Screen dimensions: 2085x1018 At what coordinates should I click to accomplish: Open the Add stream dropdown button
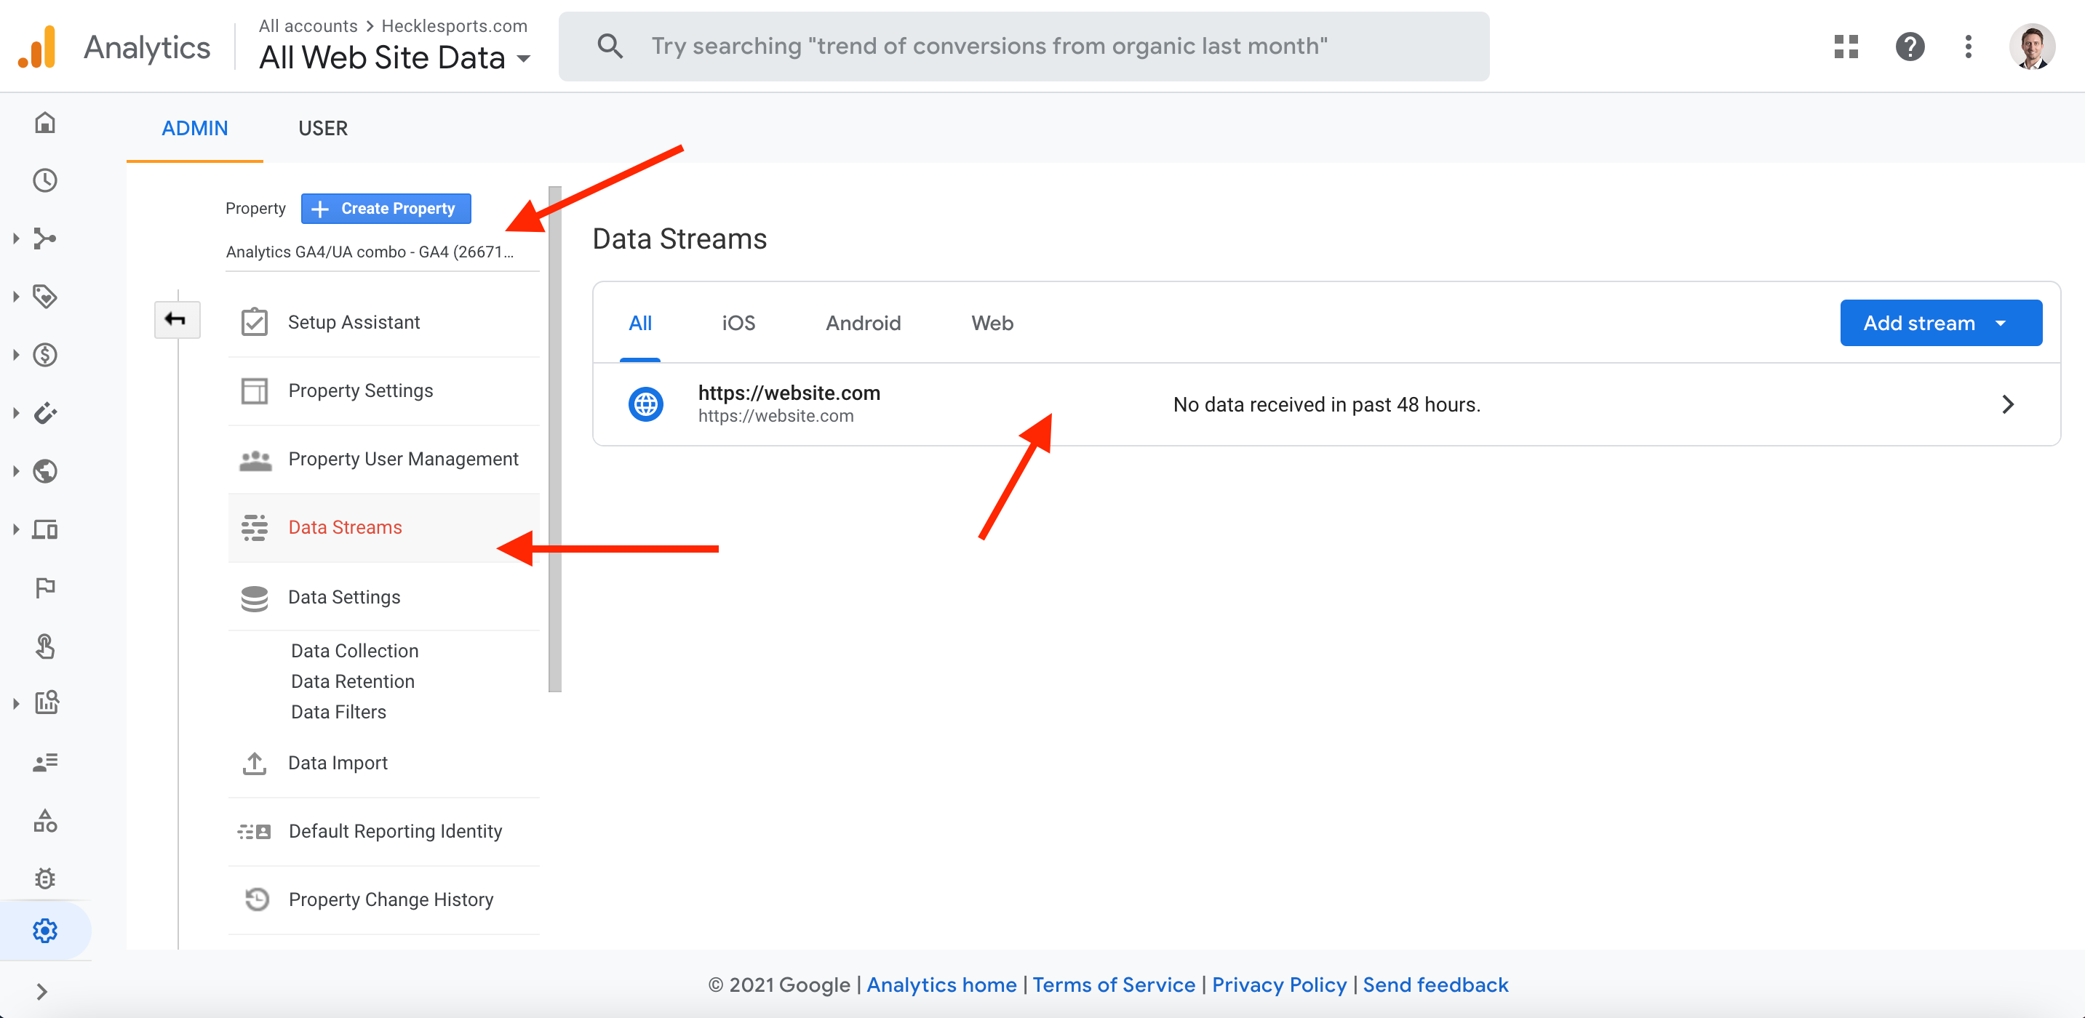(x=1940, y=323)
